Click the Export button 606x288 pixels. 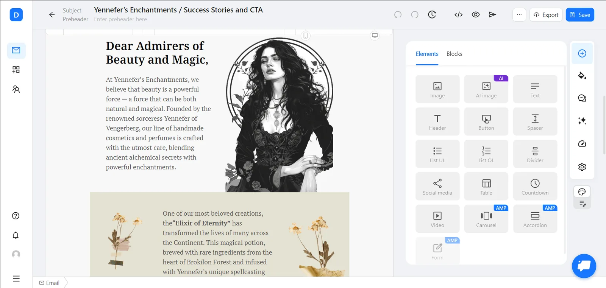[546, 15]
